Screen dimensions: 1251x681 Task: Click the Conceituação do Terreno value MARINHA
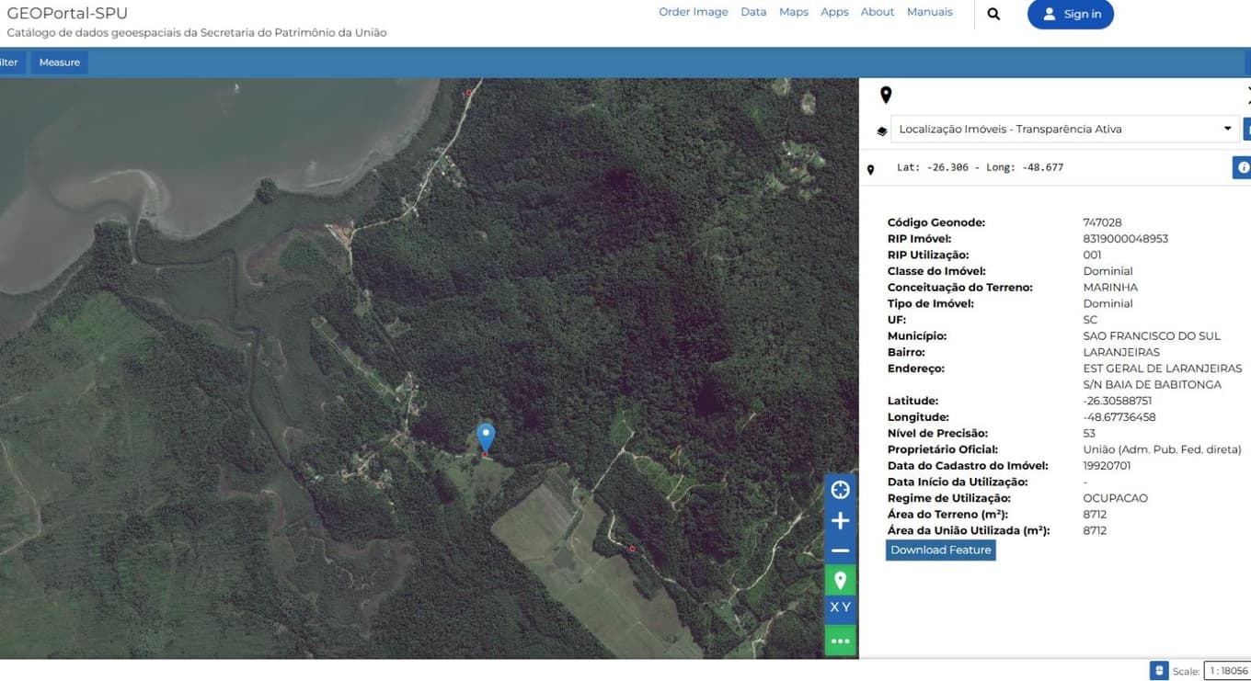pyautogui.click(x=1110, y=288)
